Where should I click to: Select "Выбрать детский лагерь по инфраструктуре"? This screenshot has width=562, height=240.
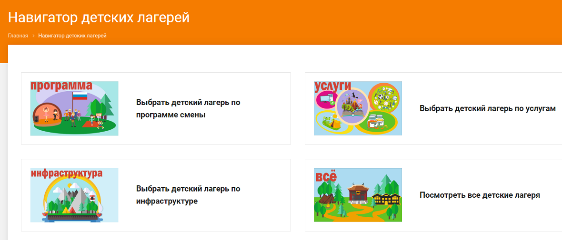[188, 195]
